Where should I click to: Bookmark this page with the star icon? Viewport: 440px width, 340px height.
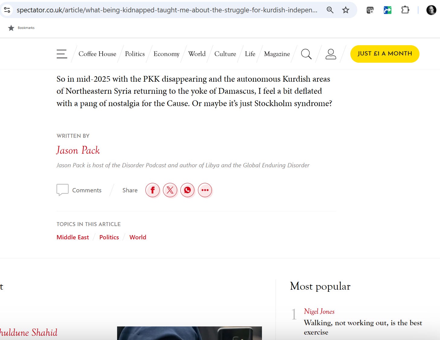346,10
